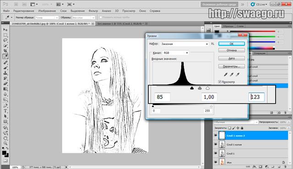Open the Набор preset dropdown in Levels
The width and height of the screenshot is (293, 169).
184,44
